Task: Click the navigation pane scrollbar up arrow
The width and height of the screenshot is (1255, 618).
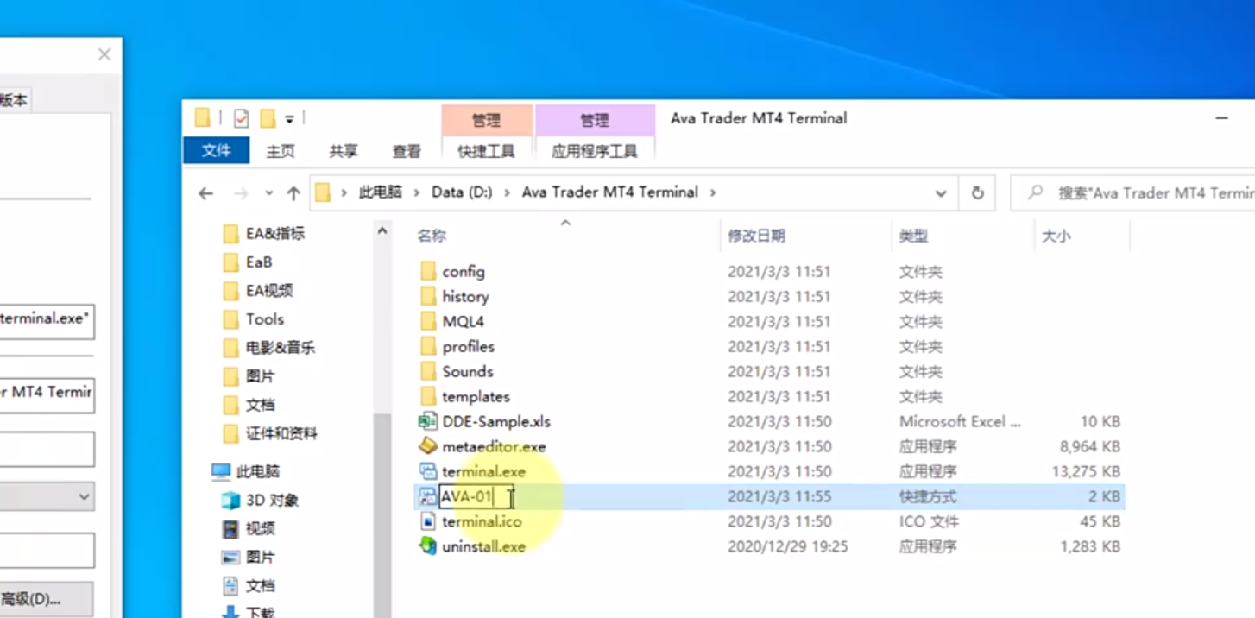Action: pyautogui.click(x=382, y=231)
